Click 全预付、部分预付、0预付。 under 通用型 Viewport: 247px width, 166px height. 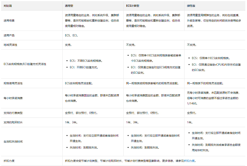(x=81, y=113)
